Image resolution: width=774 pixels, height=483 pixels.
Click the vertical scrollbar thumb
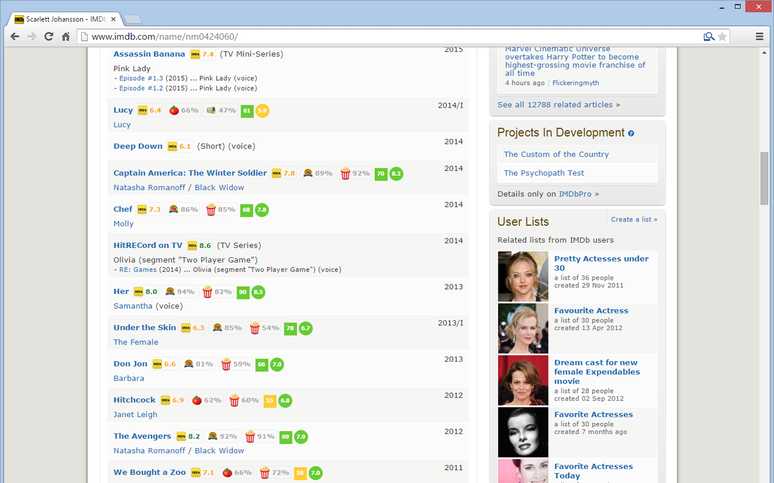point(764,178)
